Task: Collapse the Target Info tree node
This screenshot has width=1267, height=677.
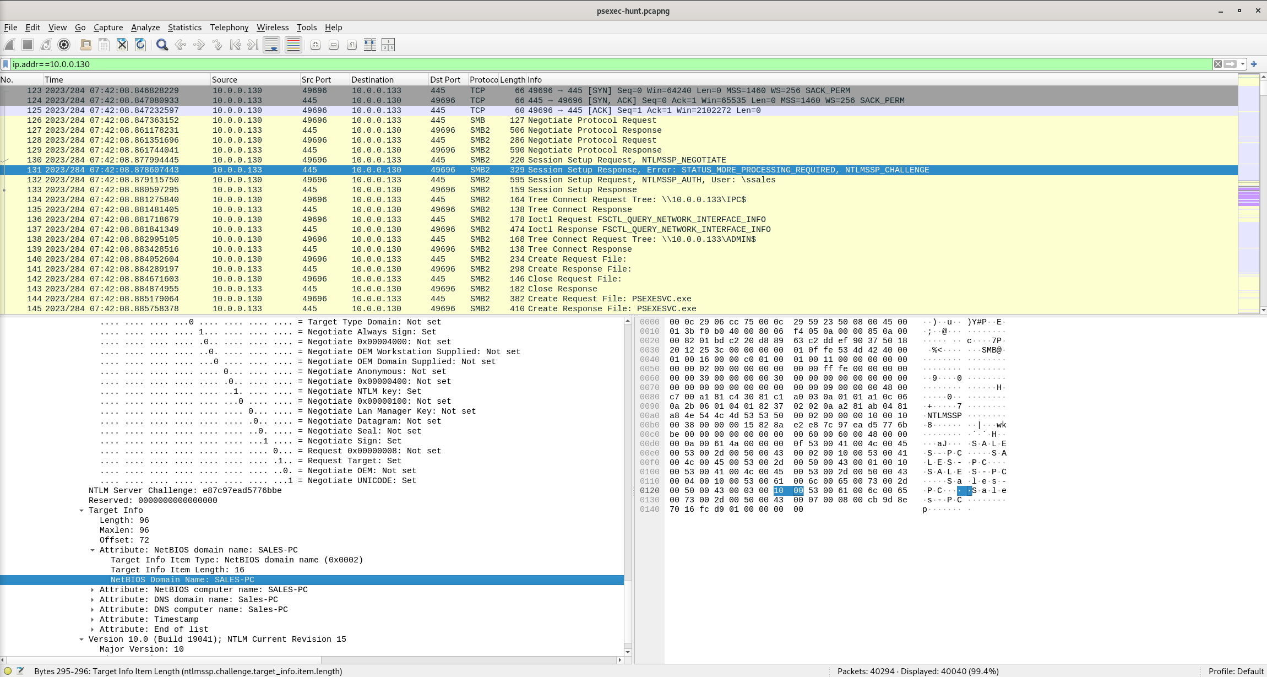Action: pos(81,511)
